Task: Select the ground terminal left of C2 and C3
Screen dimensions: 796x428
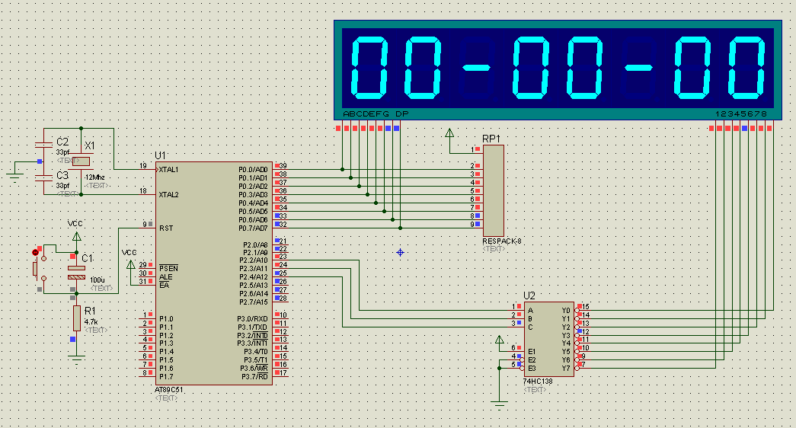Action: pos(14,177)
